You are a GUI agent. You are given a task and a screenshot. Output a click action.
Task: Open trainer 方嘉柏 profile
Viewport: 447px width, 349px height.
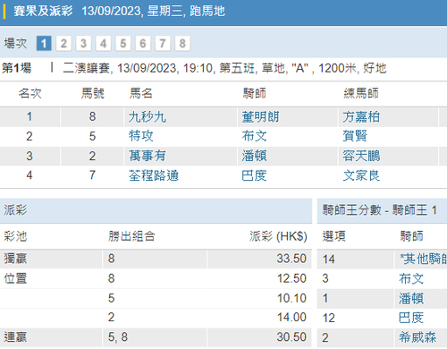click(361, 117)
